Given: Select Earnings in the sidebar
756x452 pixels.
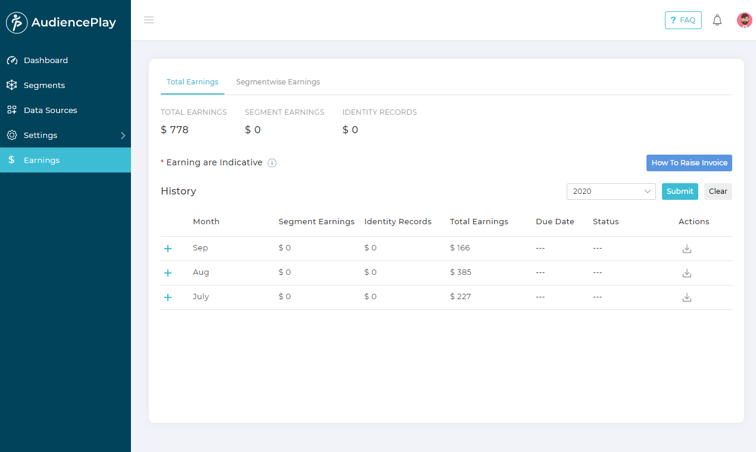Looking at the screenshot, I should [x=65, y=160].
